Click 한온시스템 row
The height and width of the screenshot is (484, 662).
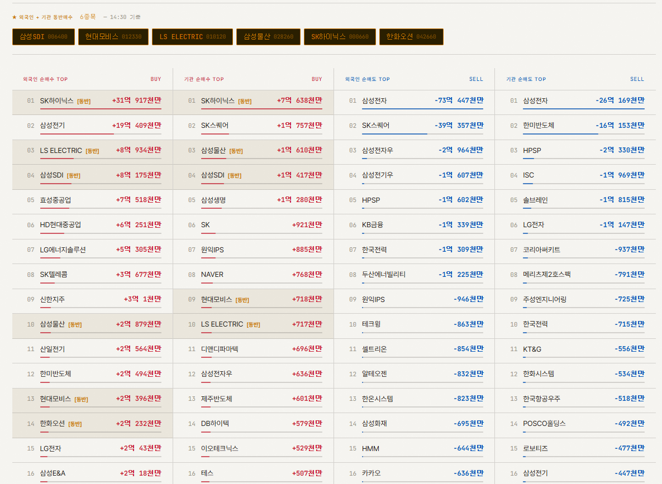[x=414, y=401]
